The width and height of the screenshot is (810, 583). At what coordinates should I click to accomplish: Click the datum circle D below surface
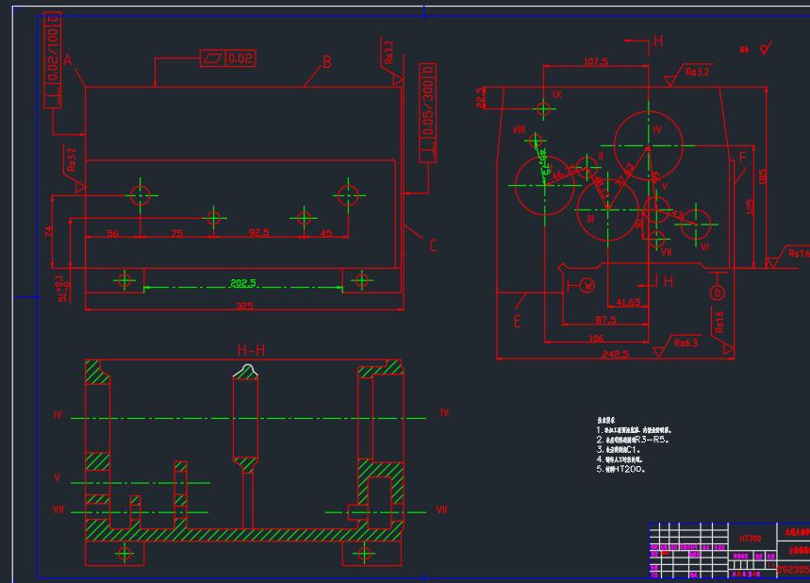pos(718,293)
